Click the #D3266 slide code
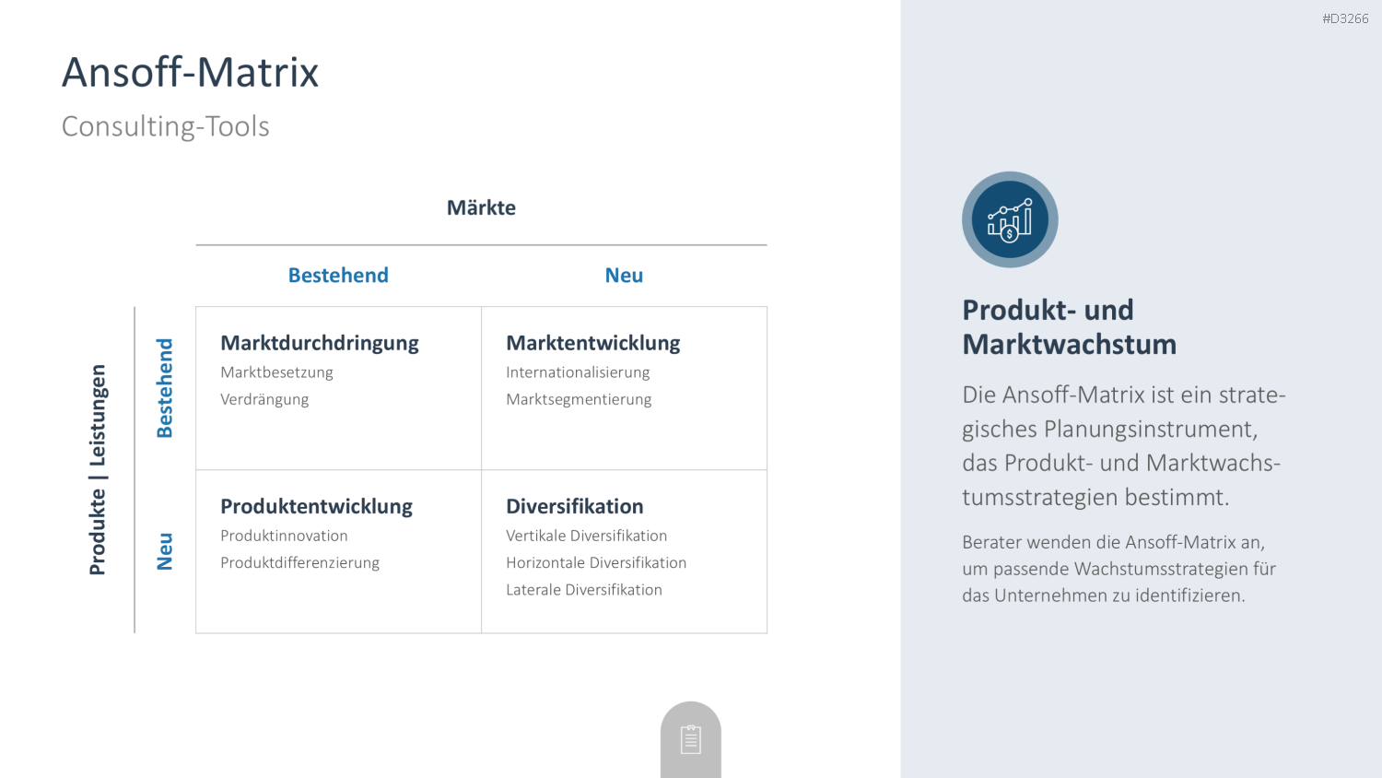Image resolution: width=1382 pixels, height=778 pixels. (x=1345, y=18)
